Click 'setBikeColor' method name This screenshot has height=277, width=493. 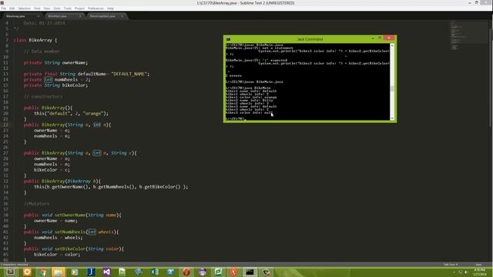coord(70,249)
